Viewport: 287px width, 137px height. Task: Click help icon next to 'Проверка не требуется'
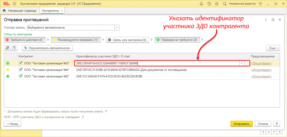203,40
